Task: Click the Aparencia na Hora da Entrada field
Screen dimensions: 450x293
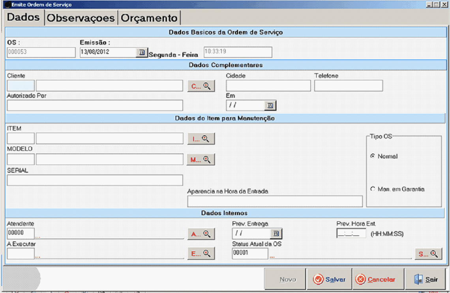Action: pos(275,201)
